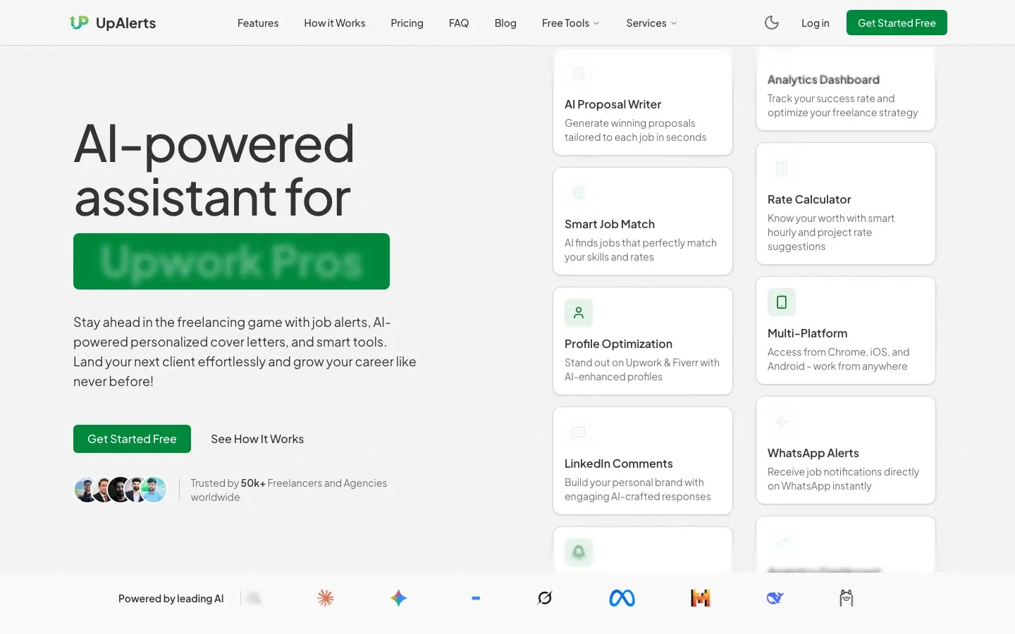Click "Stand out on Upwork & Fiverr" text
The image size is (1015, 634).
point(642,370)
